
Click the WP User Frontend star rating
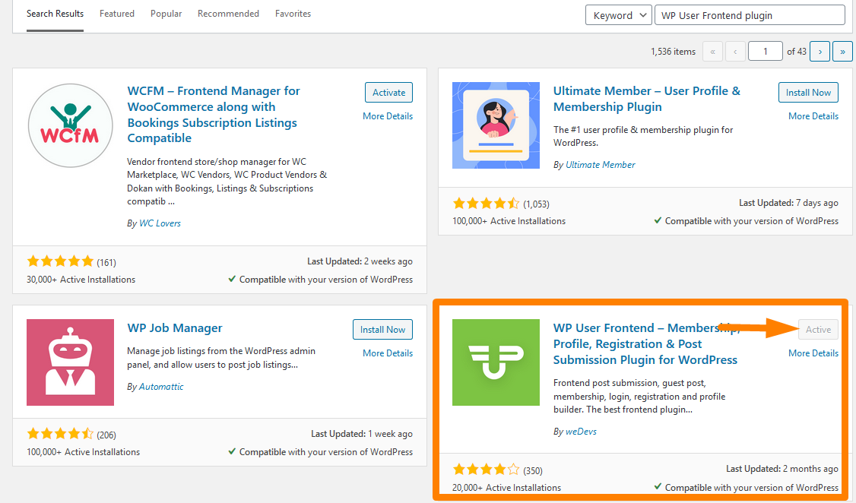[x=486, y=469]
